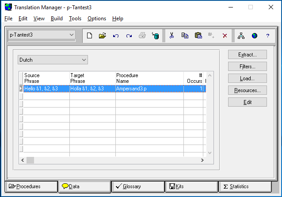Click the Copy icon in toolbar

pyautogui.click(x=185, y=36)
